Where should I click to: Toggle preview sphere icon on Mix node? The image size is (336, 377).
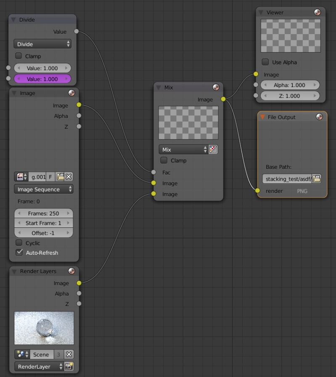(x=216, y=87)
